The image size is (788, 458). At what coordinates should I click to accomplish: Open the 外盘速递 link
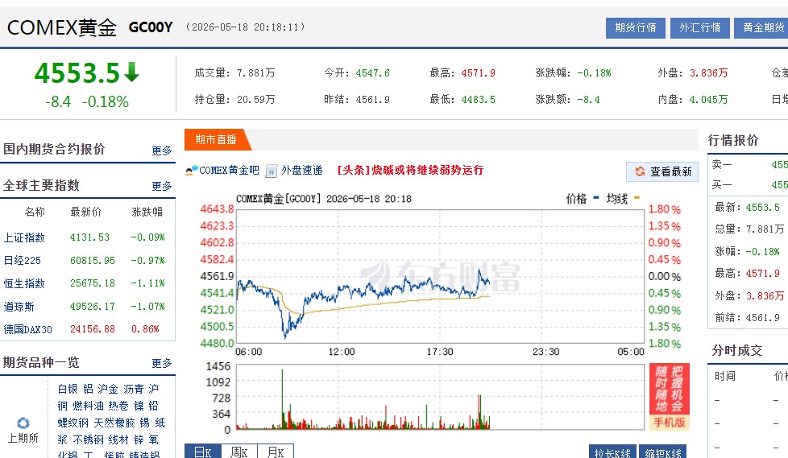[302, 171]
